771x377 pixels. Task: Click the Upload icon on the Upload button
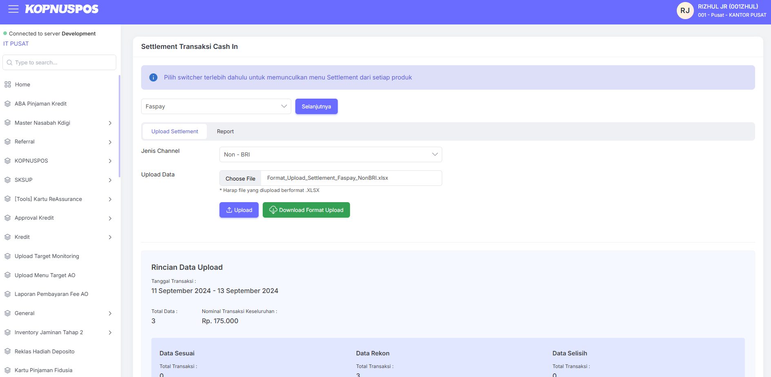tap(230, 210)
